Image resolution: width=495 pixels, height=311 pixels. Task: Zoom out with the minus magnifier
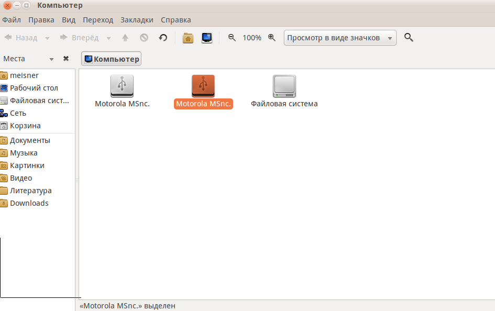232,38
